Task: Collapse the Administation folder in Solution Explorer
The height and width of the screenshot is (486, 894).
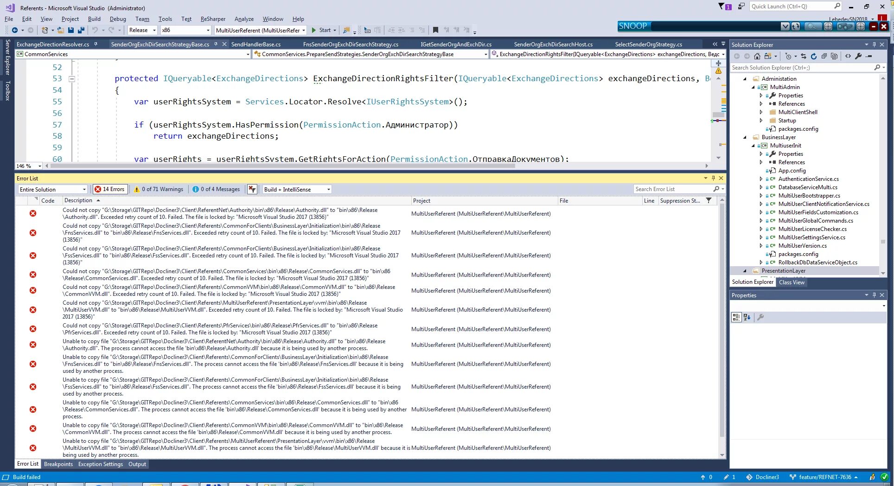Action: coord(745,79)
